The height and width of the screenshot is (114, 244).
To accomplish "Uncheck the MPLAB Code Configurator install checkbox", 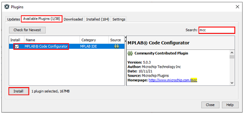I will click(17, 46).
